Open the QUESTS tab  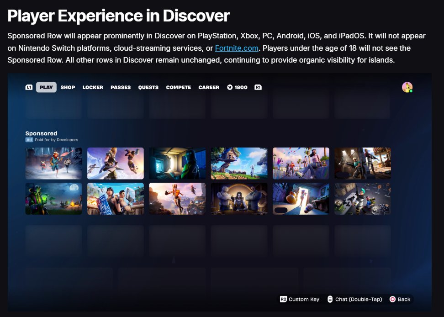point(148,87)
